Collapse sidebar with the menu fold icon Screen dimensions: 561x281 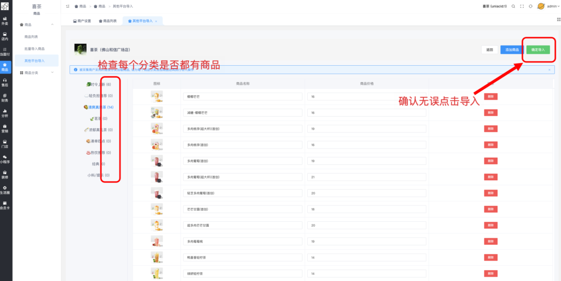(x=67, y=7)
